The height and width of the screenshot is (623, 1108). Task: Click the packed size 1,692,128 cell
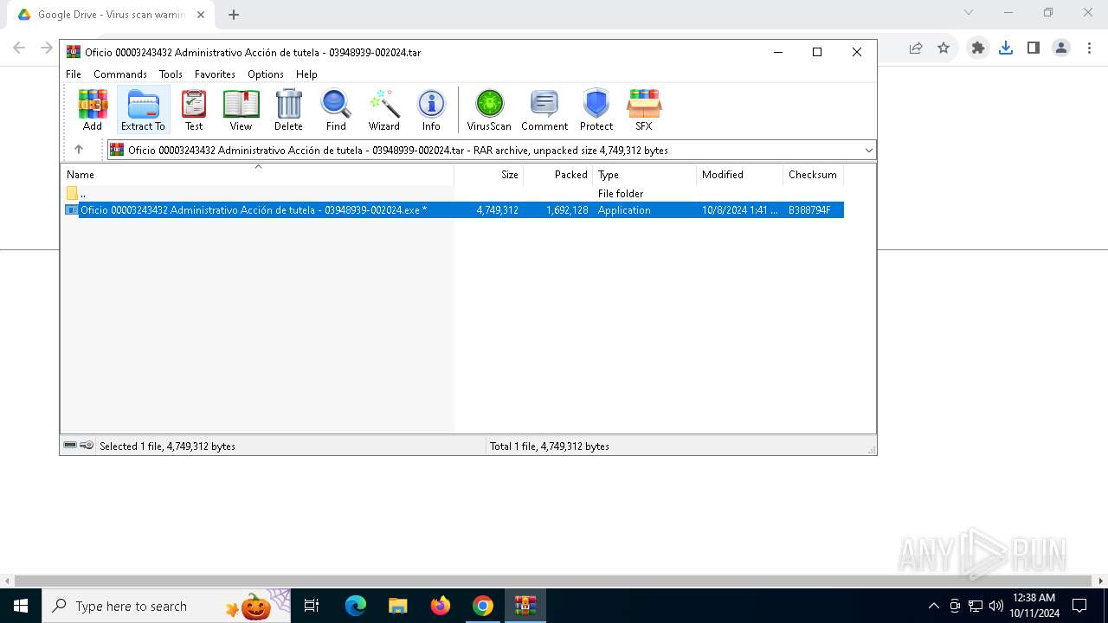567,210
